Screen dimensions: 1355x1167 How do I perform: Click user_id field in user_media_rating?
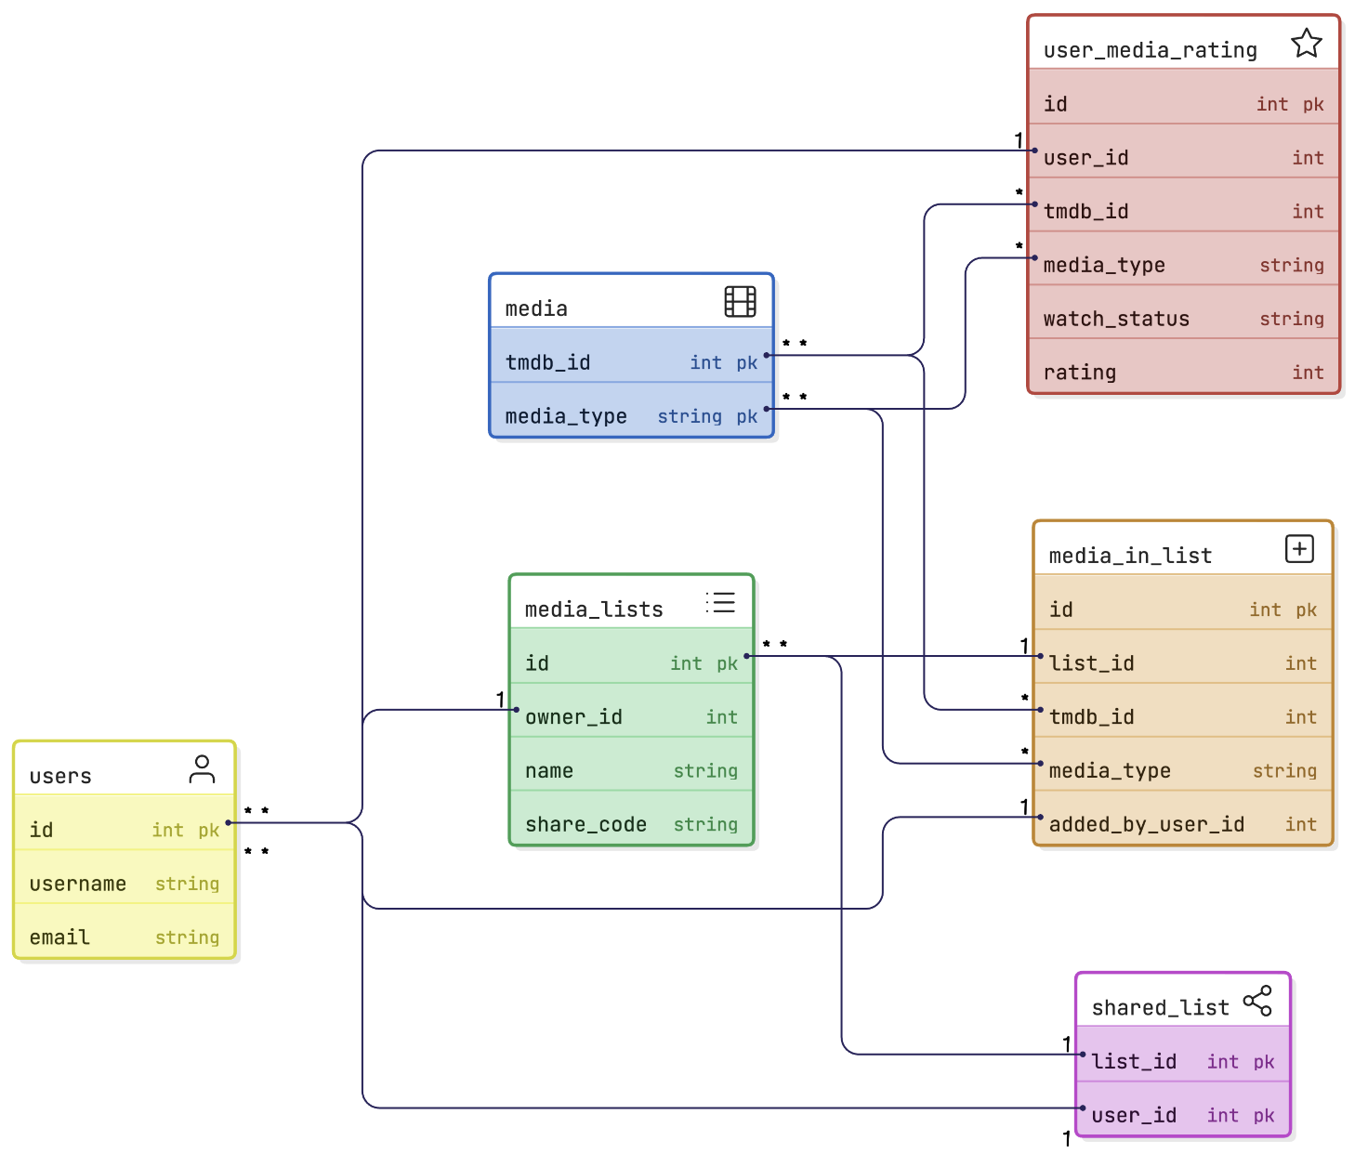(1184, 151)
